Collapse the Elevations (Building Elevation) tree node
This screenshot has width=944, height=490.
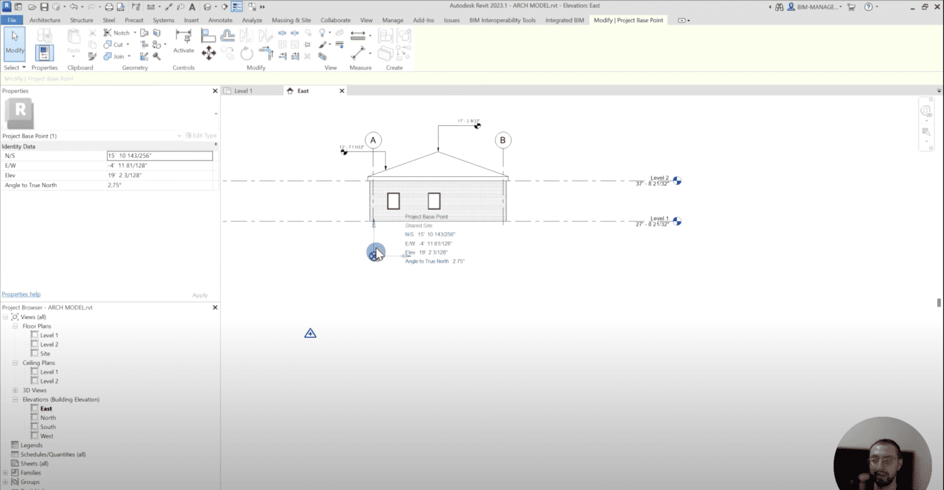[x=14, y=399]
